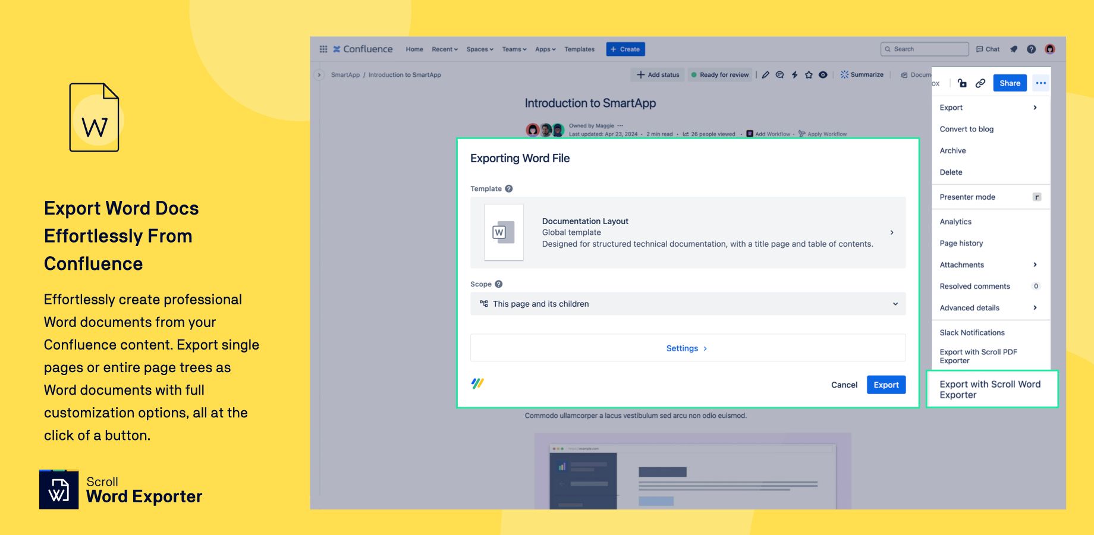This screenshot has width=1094, height=535.
Task: Open the Chat button in the header
Action: pyautogui.click(x=988, y=49)
